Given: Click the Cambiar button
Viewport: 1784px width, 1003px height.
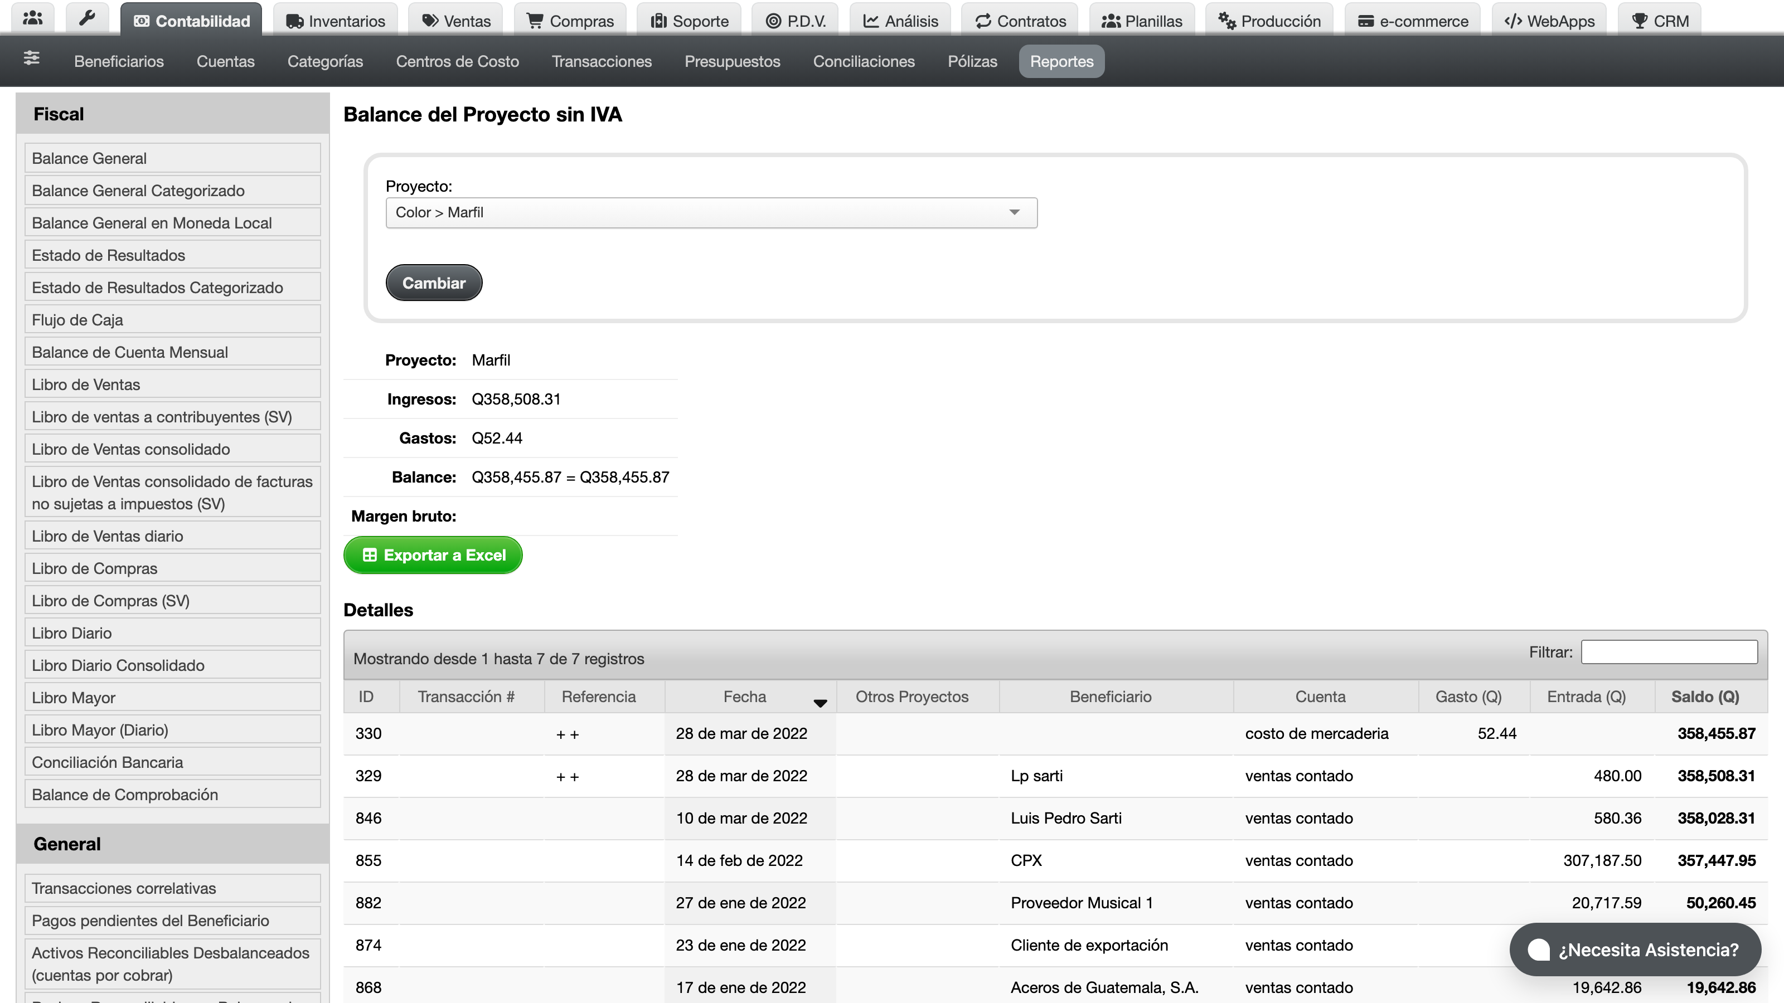Looking at the screenshot, I should pos(434,283).
